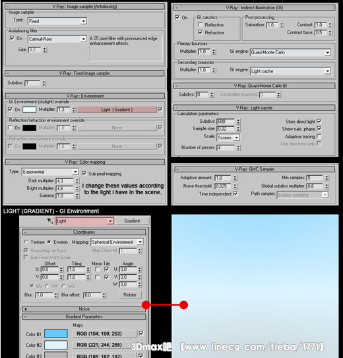Open the QMC Path sampler Schlick sampling dropdown
Viewport: 343px width, 358px height.
click(325, 195)
